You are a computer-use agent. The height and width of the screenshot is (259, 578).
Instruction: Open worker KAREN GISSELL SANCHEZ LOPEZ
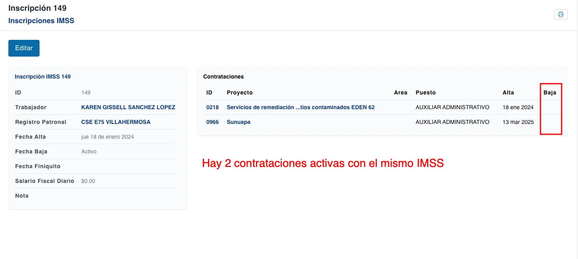[x=128, y=107]
